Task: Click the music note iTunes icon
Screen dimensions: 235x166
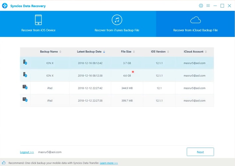Action: [x=117, y=20]
